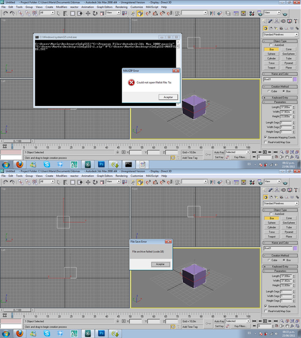Open Layer Manager in upper 3ds Max toolbar
This screenshot has width=301, height=338.
[x=228, y=14]
